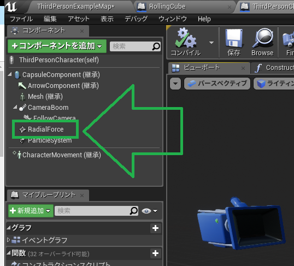This screenshot has width=294, height=266.
Task: Close the My Blueprint panel tab
Action: 82,196
